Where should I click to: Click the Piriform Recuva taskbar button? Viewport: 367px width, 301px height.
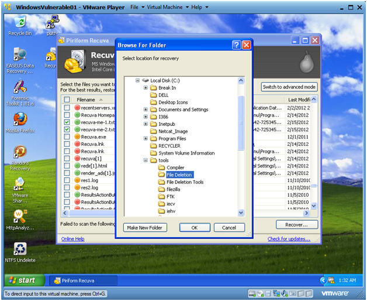tap(84, 281)
